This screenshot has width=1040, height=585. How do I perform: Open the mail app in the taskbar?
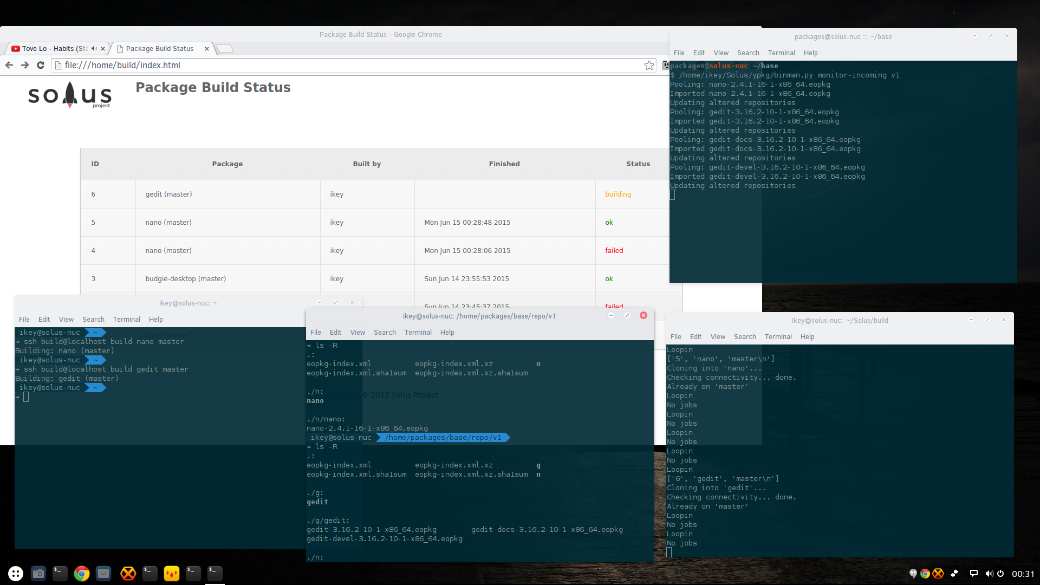tap(103, 573)
